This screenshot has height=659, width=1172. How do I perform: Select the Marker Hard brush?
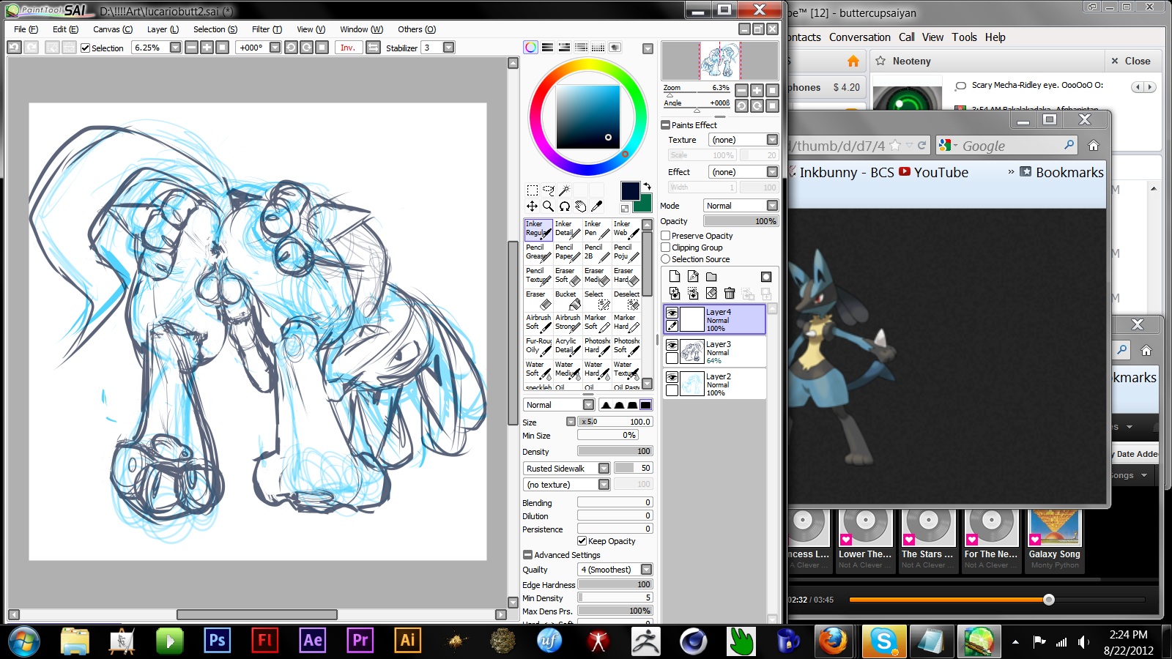pos(626,323)
